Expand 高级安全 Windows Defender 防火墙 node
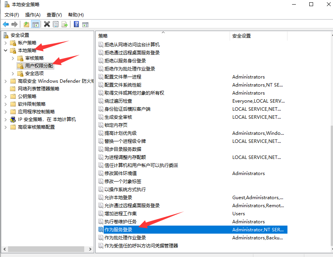333x257 pixels. pyautogui.click(x=6, y=81)
